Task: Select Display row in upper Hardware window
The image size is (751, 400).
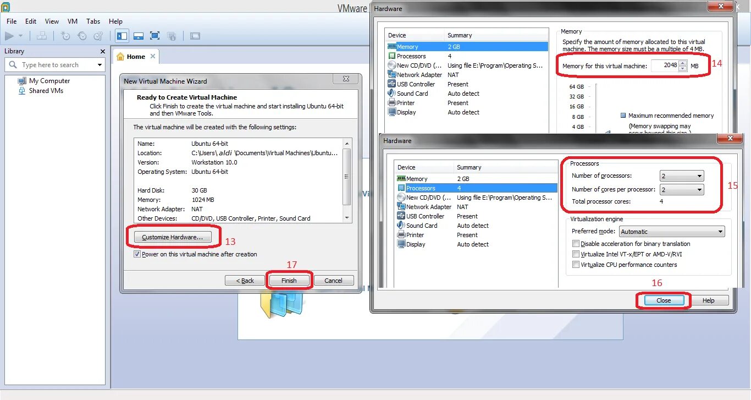Action: [467, 112]
